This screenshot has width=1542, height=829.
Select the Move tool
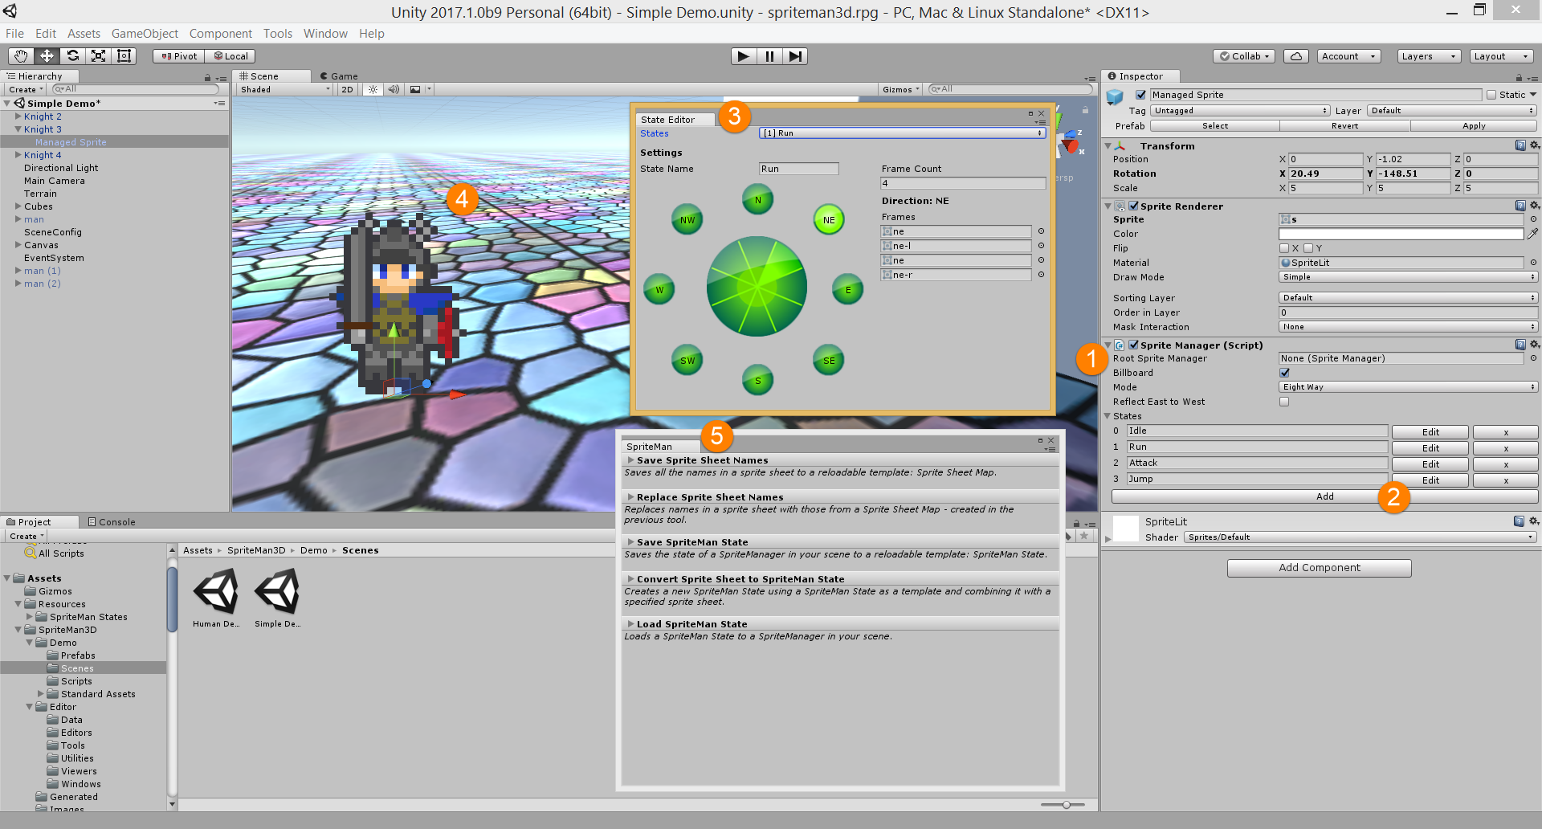(46, 55)
